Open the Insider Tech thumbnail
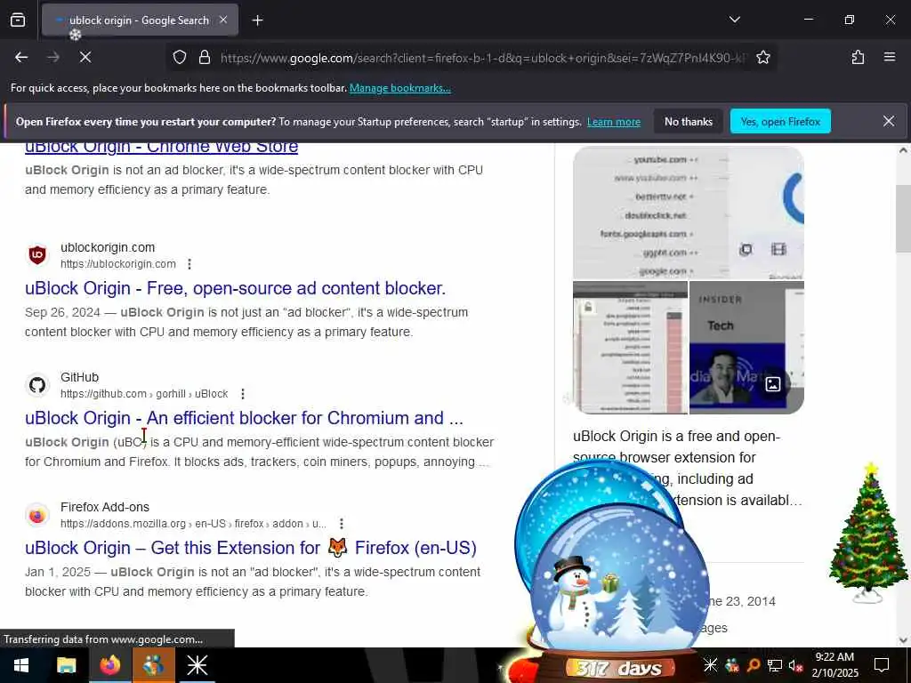911x683 pixels. coord(746,348)
